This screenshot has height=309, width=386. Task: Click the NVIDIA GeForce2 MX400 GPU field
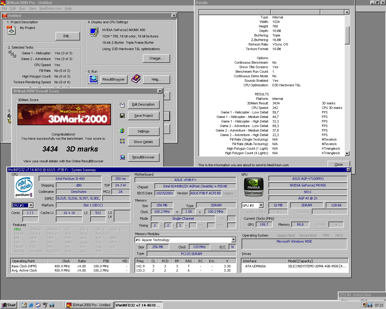pos(308,185)
